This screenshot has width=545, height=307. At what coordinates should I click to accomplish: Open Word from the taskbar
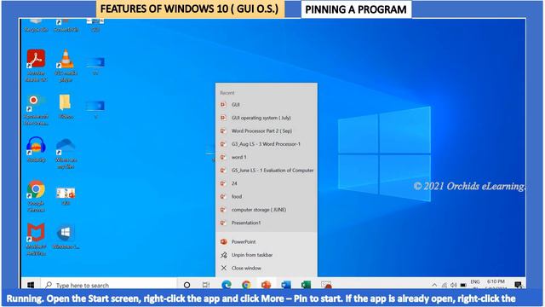286,284
